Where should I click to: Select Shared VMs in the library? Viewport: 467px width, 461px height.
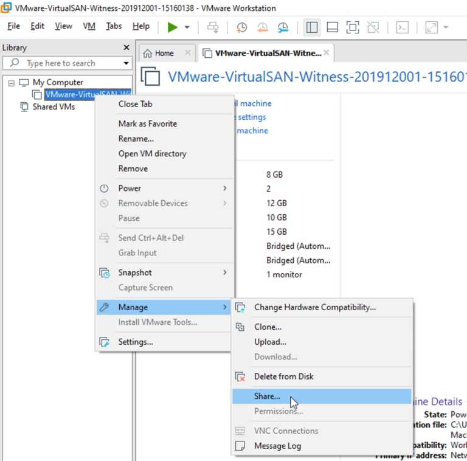pyautogui.click(x=54, y=106)
